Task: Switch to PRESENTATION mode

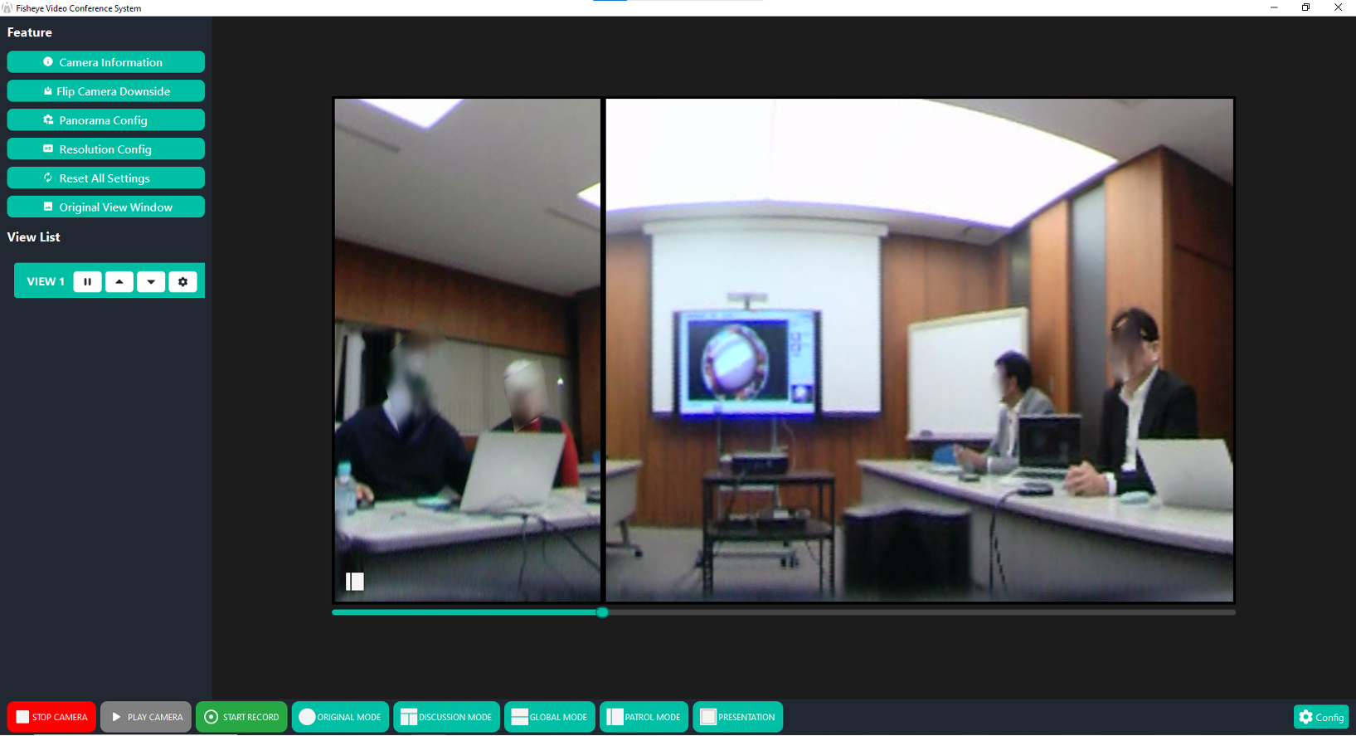Action: click(737, 717)
